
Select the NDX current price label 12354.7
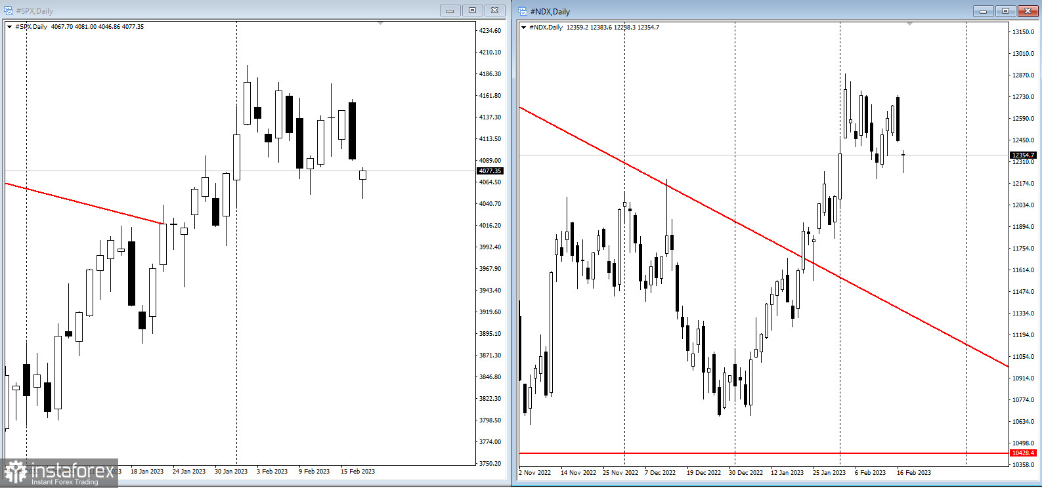pos(1023,155)
